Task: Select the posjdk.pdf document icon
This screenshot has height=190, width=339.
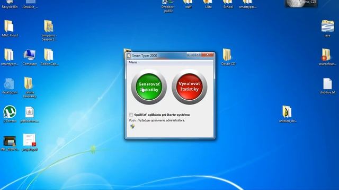Action: (x=30, y=142)
